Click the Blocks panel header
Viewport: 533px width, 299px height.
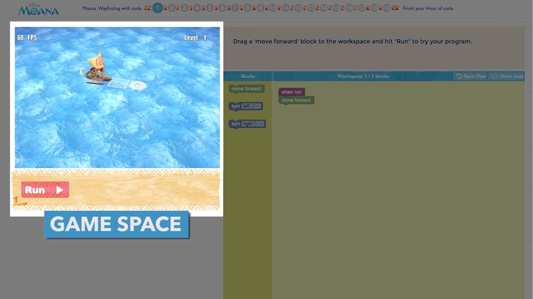[x=248, y=76]
